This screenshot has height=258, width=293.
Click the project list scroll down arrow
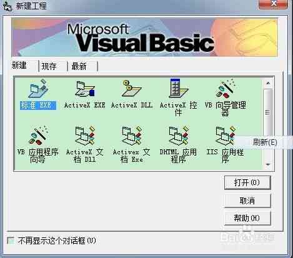pos(268,164)
